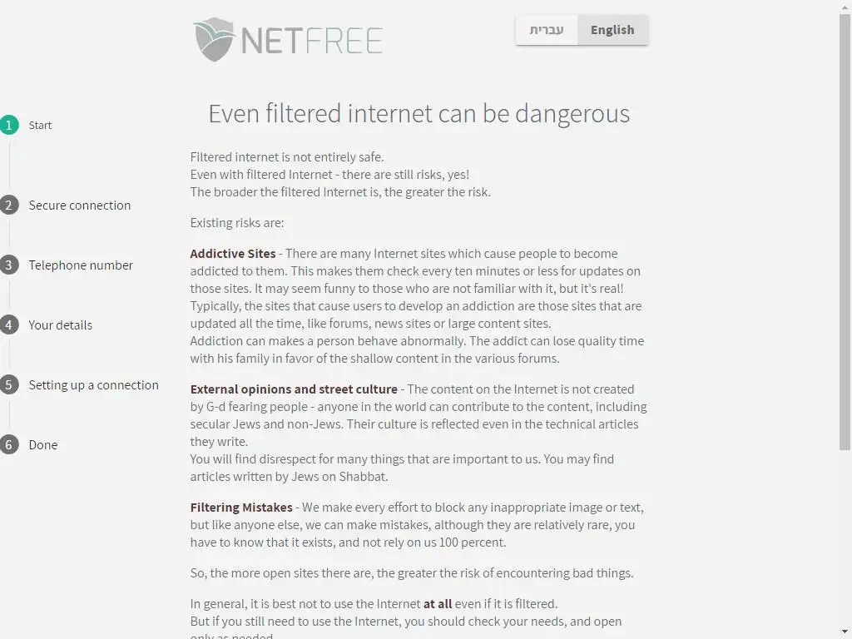Click the page heading about filtered internet

[419, 113]
